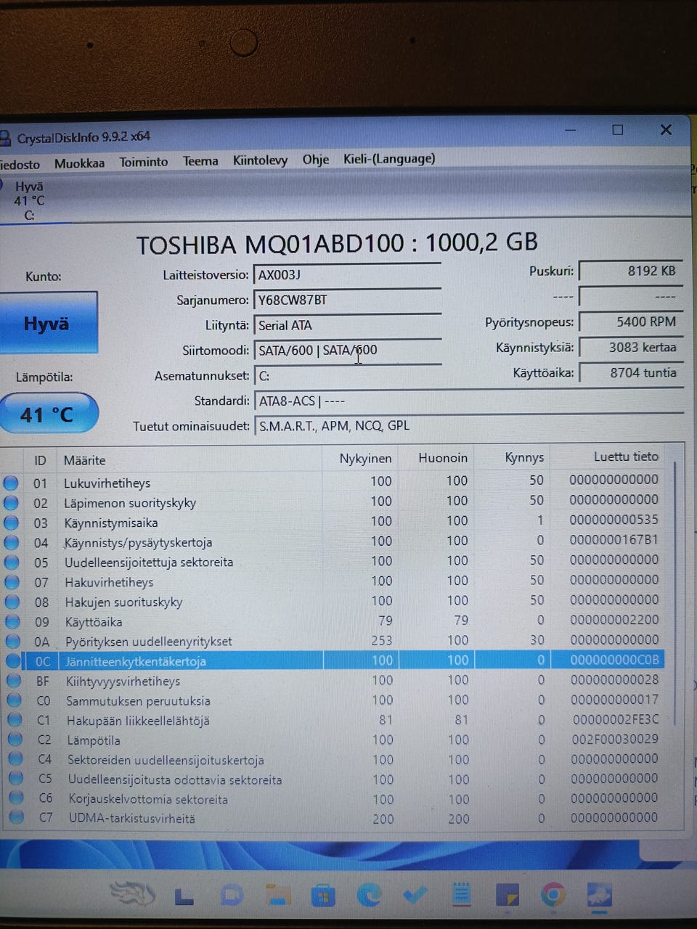Open the Tiedosto menu
The height and width of the screenshot is (929, 697).
pyautogui.click(x=19, y=164)
